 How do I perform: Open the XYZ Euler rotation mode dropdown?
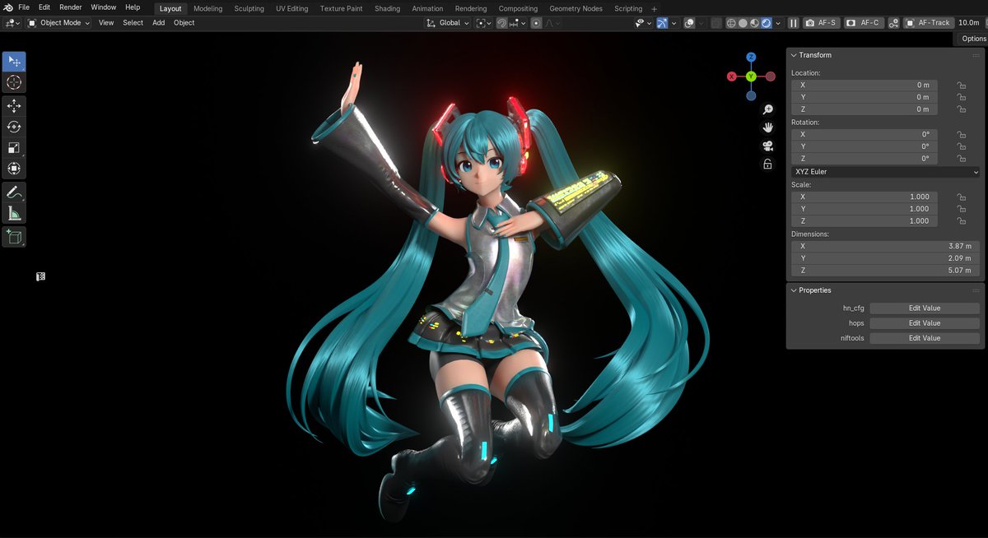(x=885, y=172)
